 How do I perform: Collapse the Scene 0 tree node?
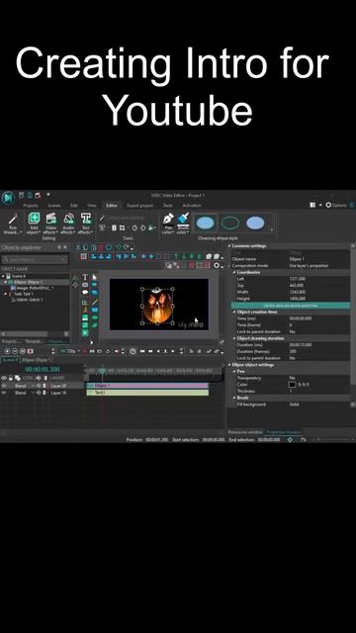point(3,276)
